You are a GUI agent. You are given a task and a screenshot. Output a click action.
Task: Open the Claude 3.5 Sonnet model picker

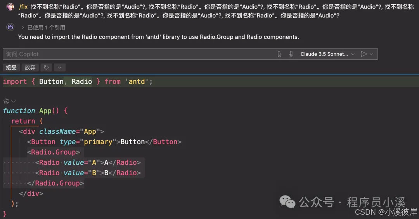(327, 54)
